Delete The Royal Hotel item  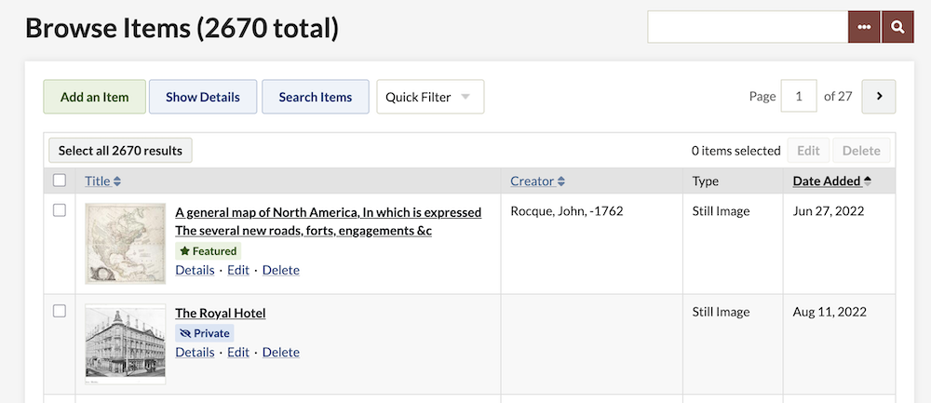point(281,352)
